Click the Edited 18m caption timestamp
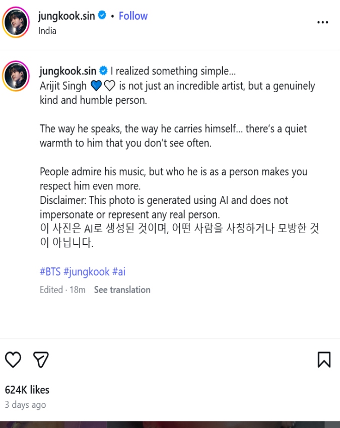 coord(62,290)
